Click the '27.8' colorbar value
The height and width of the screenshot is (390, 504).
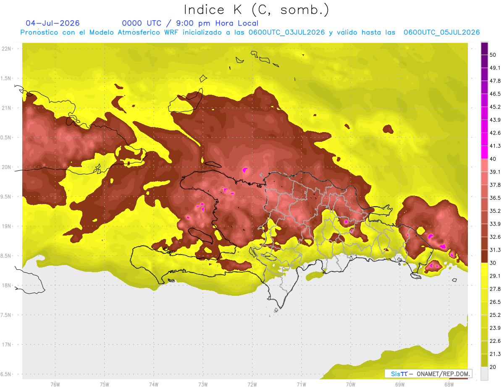coord(495,289)
